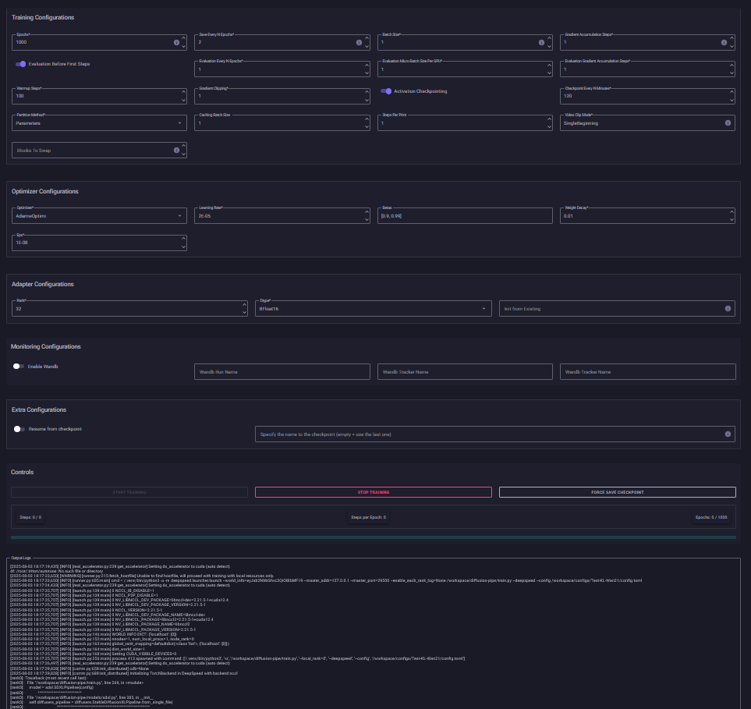This screenshot has width=751, height=709.
Task: Open the Dtype dropdown showing BFloat16
Action: coord(374,309)
